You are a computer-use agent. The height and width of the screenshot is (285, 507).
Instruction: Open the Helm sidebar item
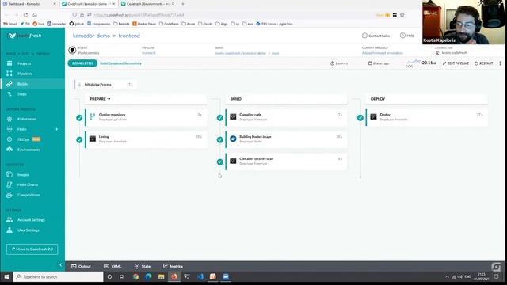[x=21, y=129]
